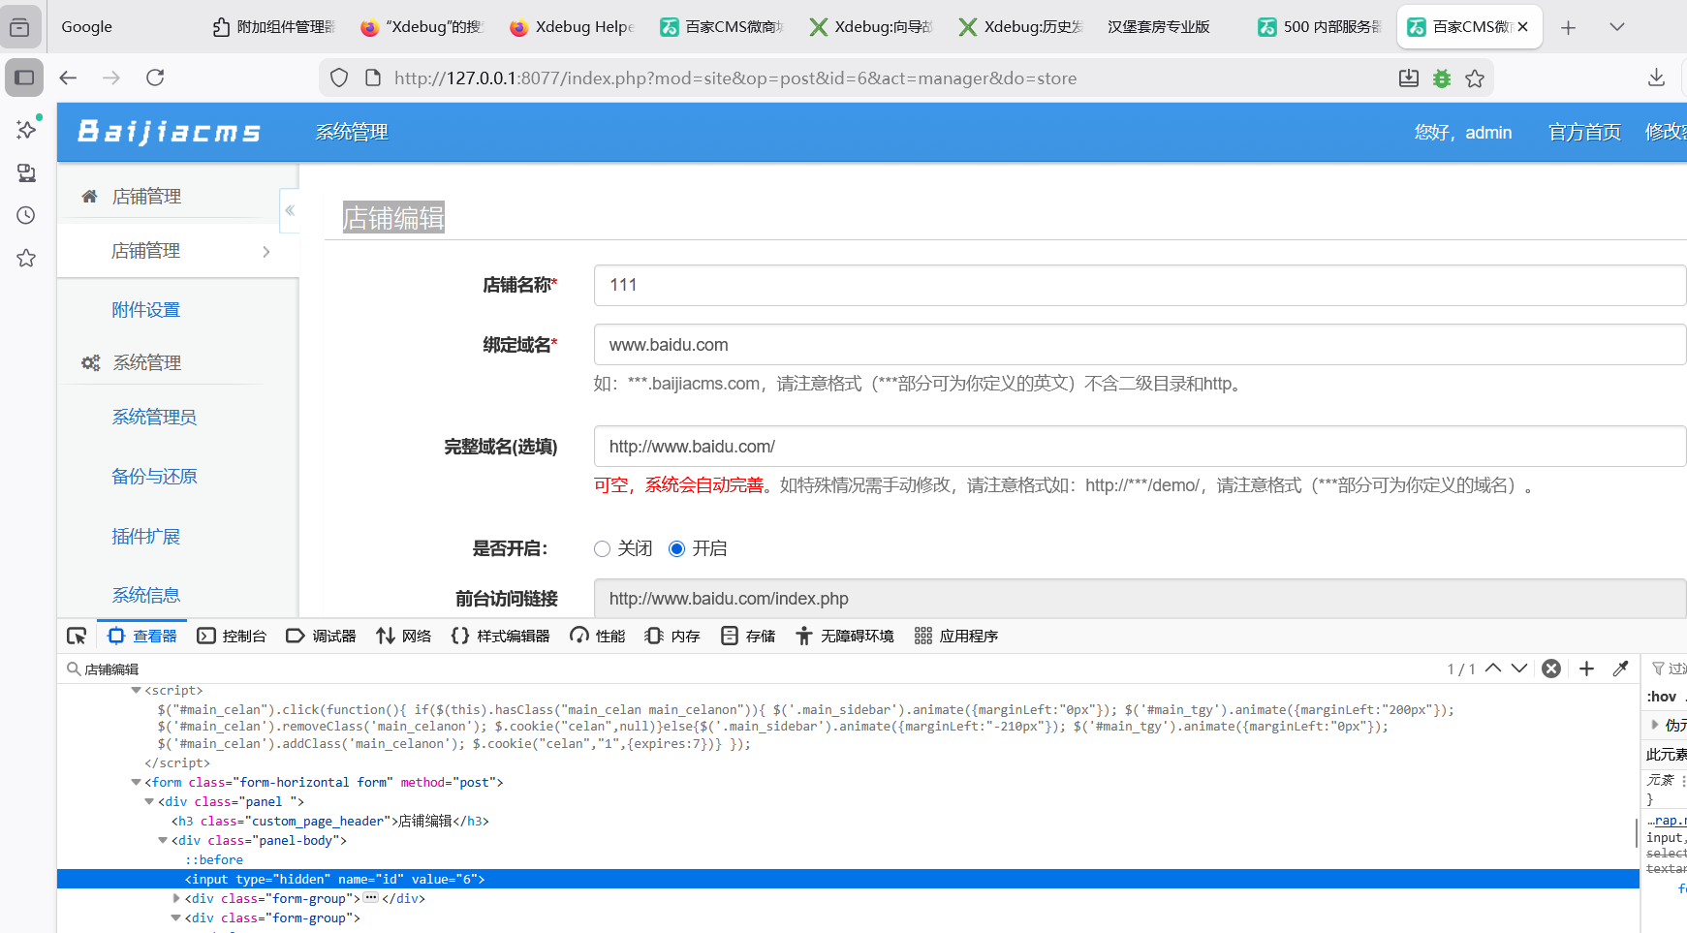Image resolution: width=1687 pixels, height=933 pixels.
Task: Click the 官方首页 header link
Action: coord(1584,133)
